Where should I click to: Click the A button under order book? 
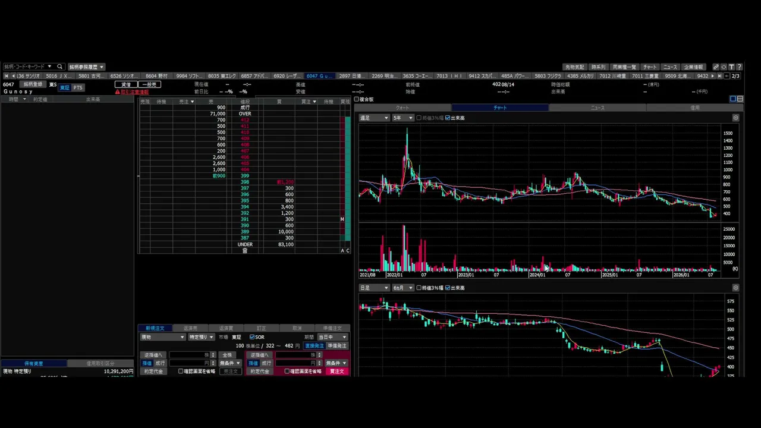[342, 251]
